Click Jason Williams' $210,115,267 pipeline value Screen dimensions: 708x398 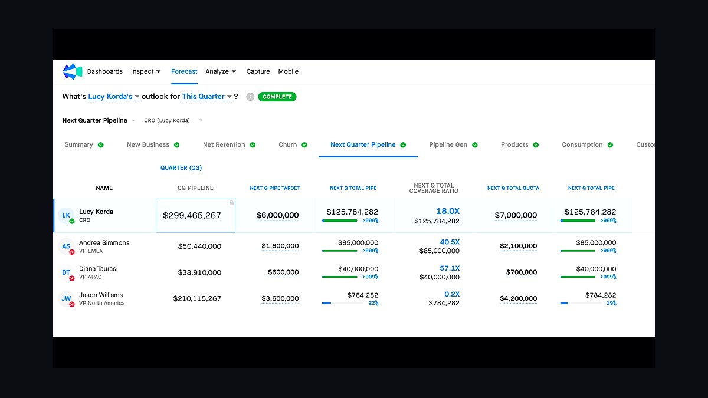(197, 299)
